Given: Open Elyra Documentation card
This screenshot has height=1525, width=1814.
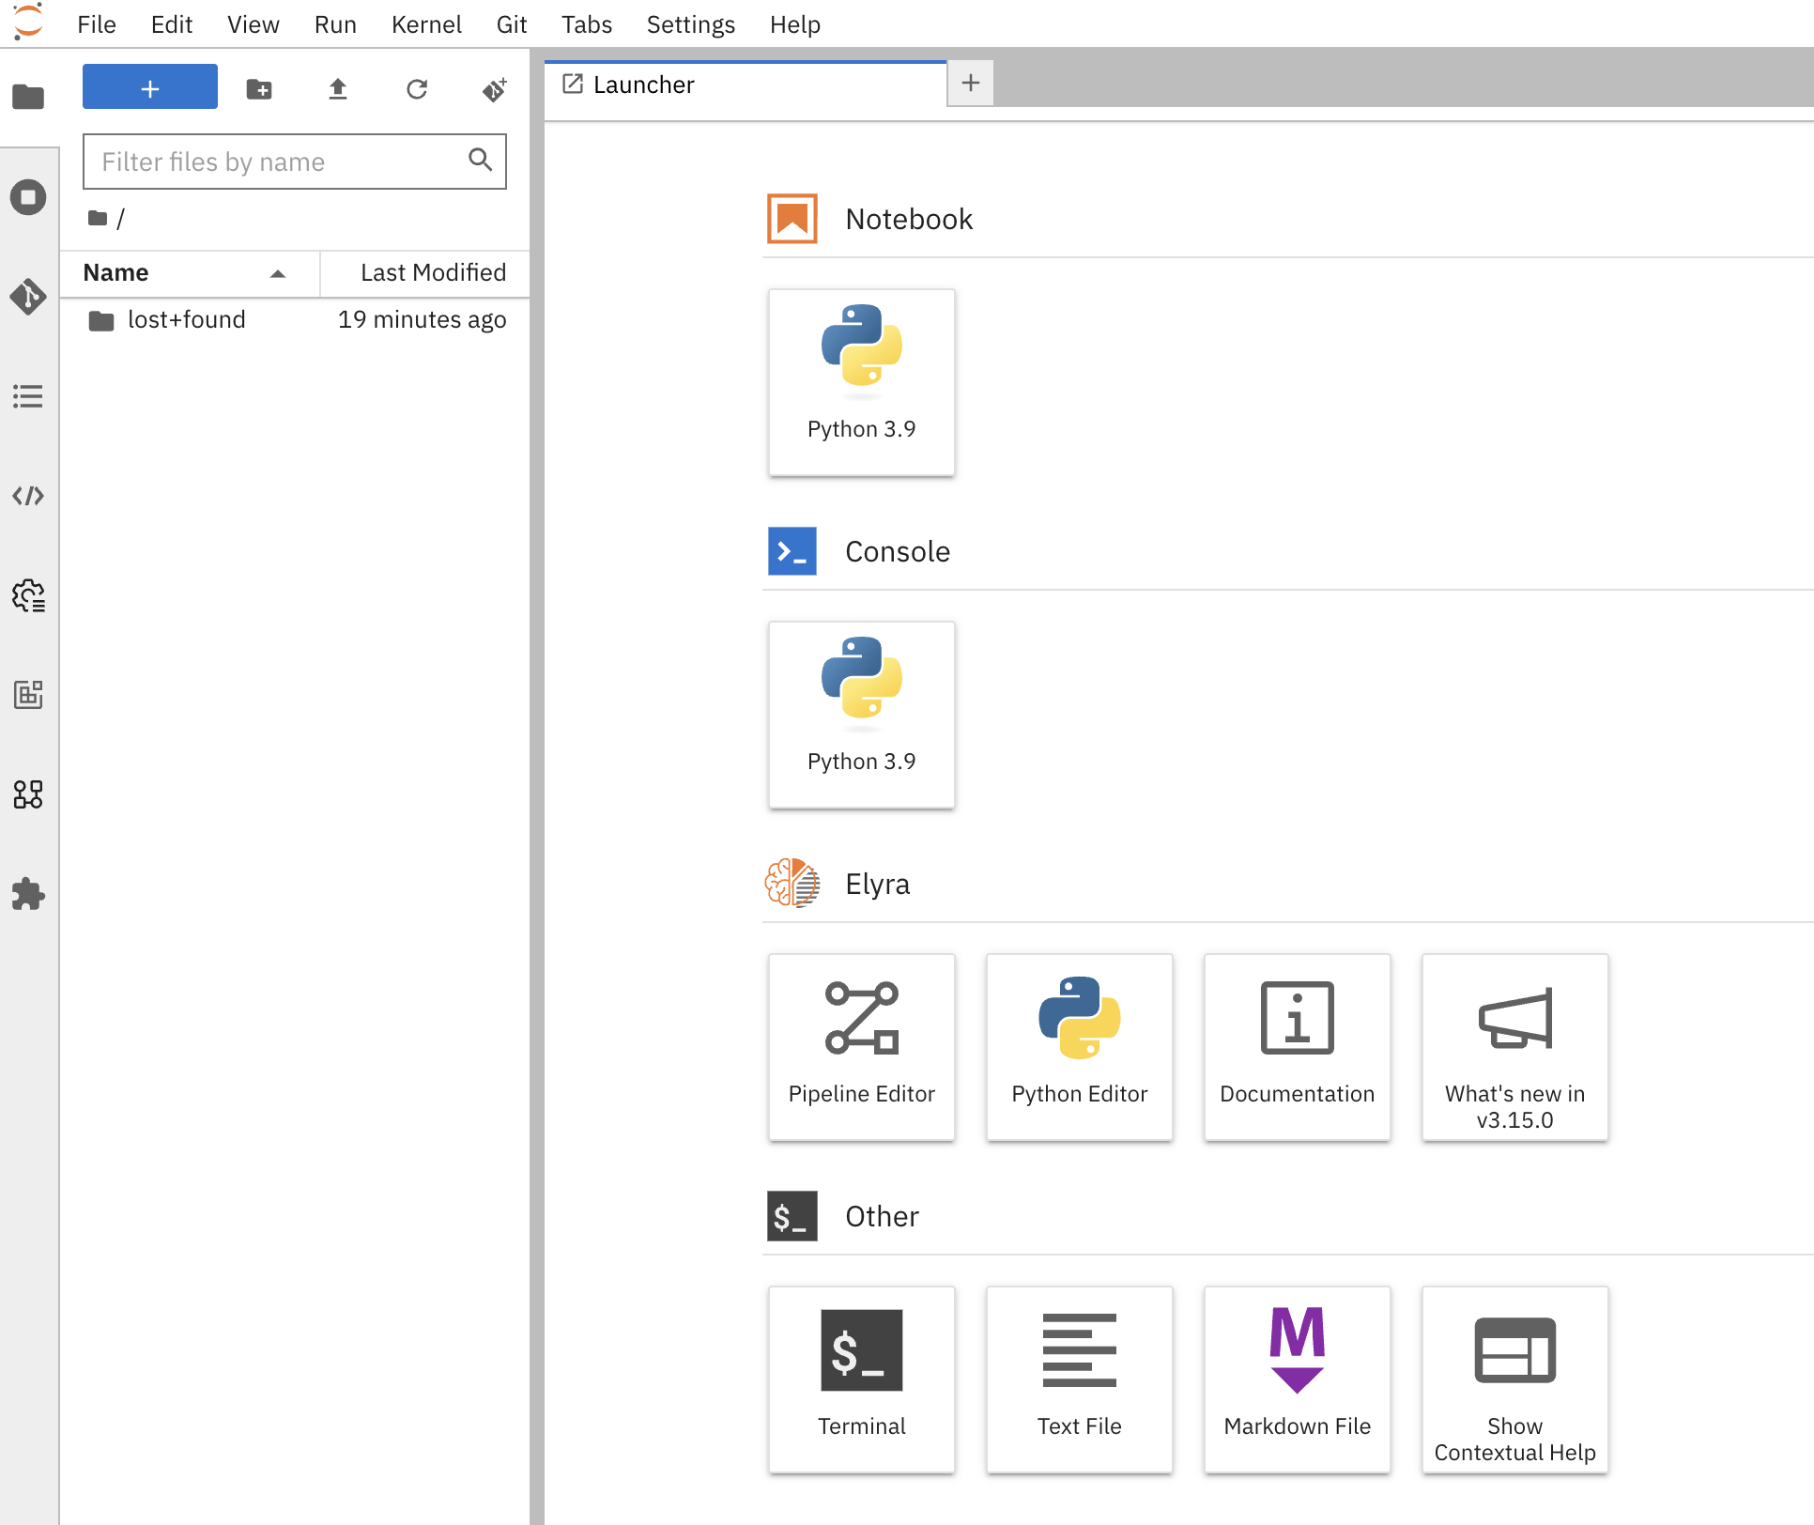Looking at the screenshot, I should 1298,1047.
